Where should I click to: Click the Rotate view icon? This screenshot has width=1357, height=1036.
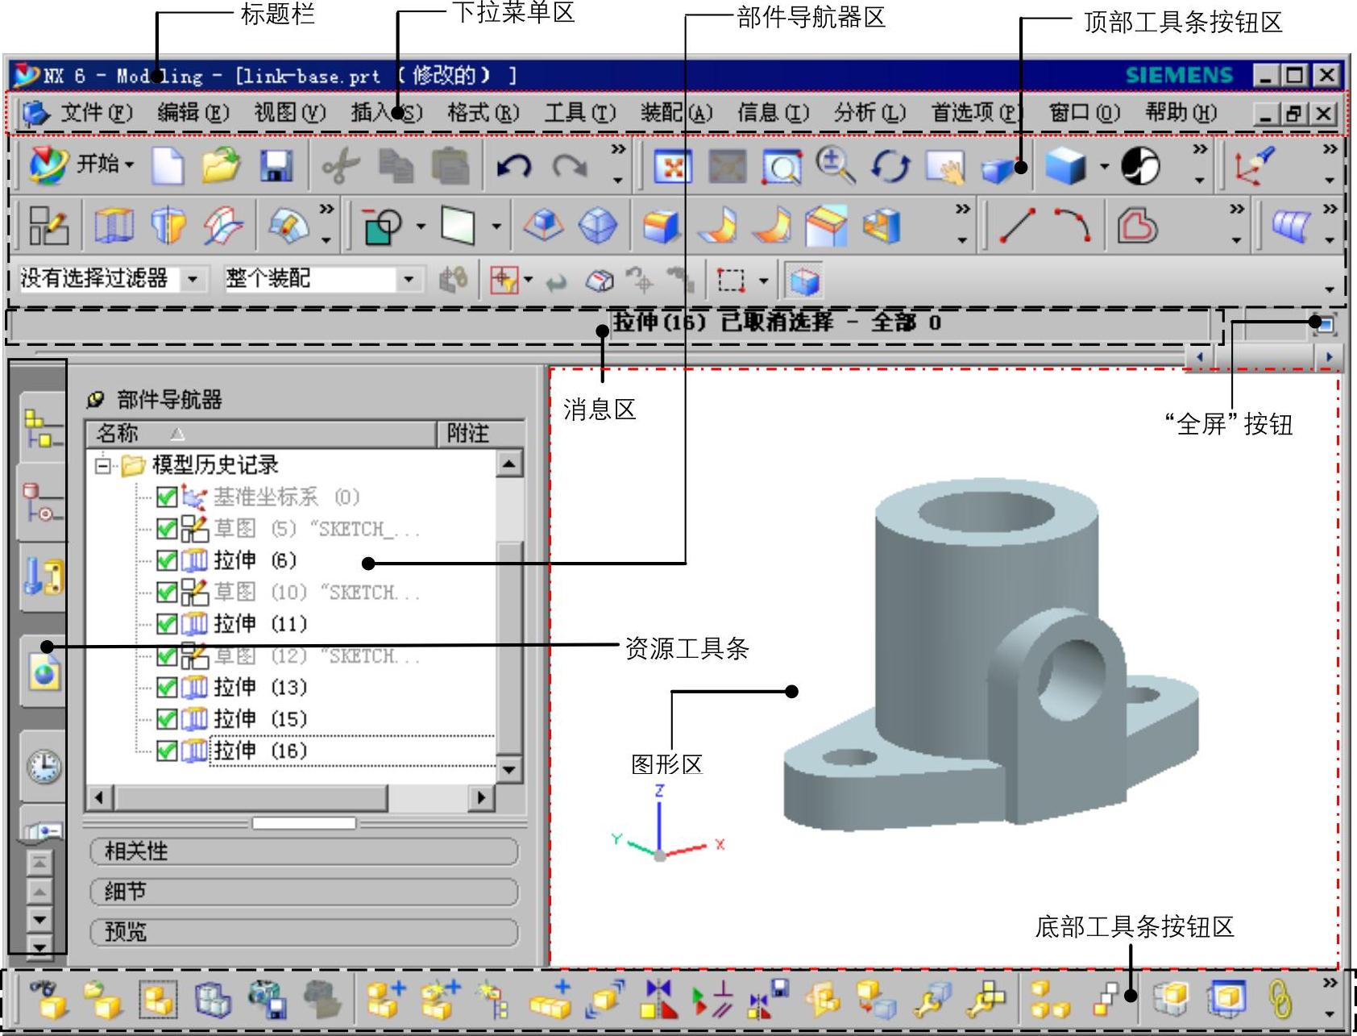click(x=890, y=166)
